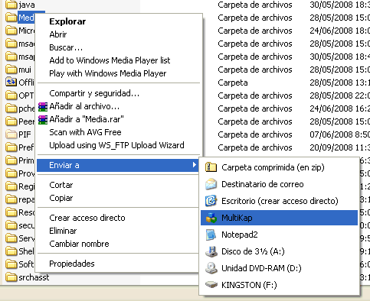Click the java folder name
This screenshot has width=370, height=301.
pos(27,5)
